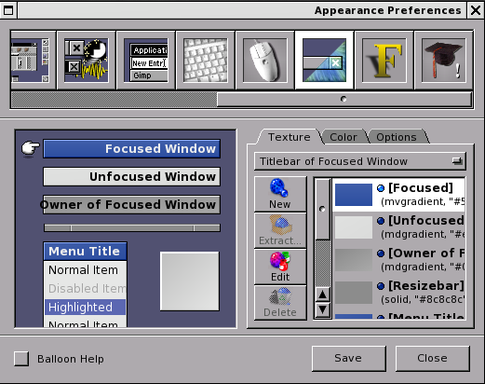The width and height of the screenshot is (485, 384).
Task: Select the Resizebar texture radio indicator
Action: tap(381, 286)
